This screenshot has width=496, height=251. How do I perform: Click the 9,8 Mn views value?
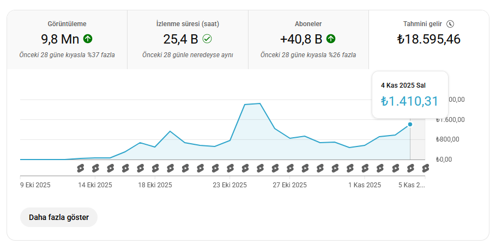coord(60,39)
